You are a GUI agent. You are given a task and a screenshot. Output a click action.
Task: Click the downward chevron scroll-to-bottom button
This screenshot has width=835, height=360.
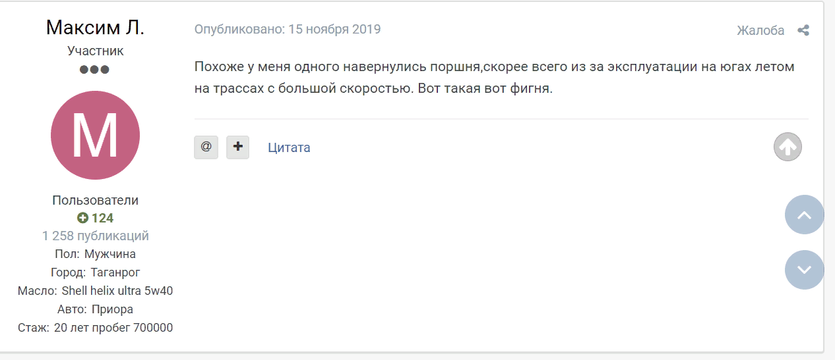coord(804,270)
